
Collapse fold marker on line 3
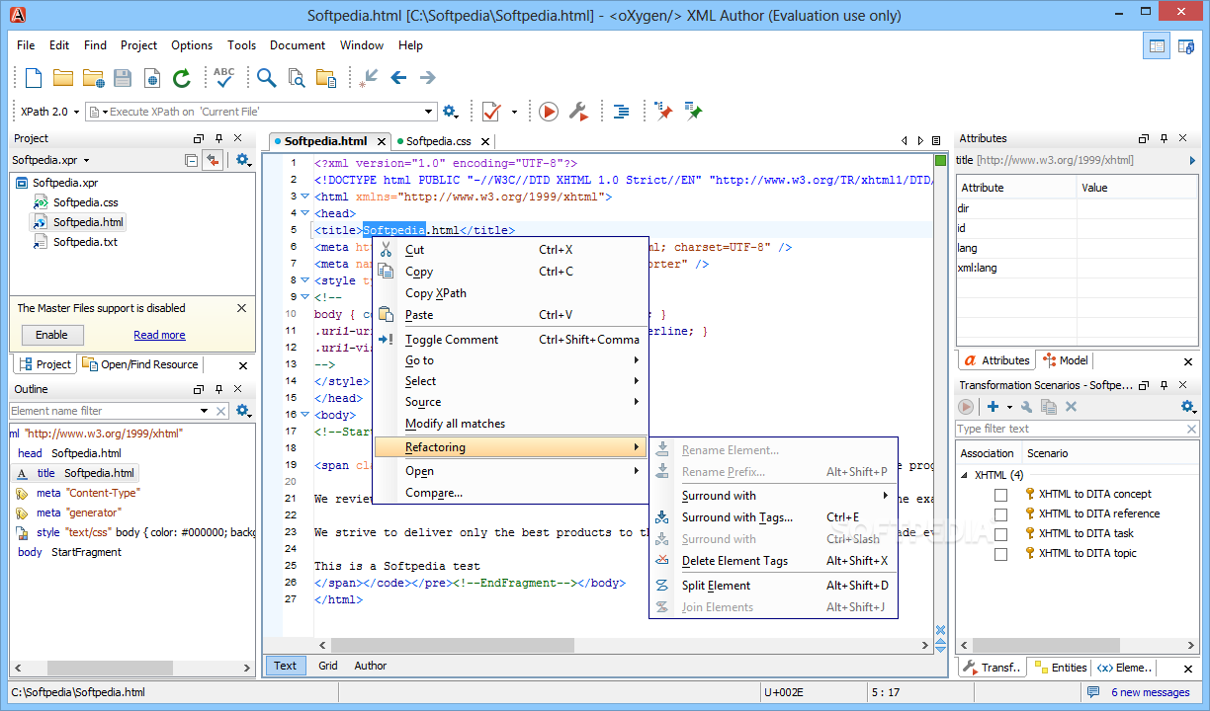click(x=305, y=197)
